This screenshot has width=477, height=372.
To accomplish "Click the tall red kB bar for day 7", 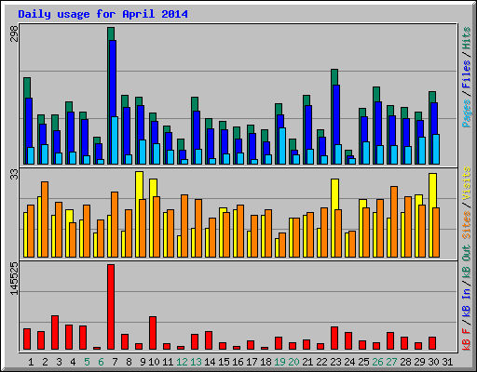I will (x=111, y=307).
